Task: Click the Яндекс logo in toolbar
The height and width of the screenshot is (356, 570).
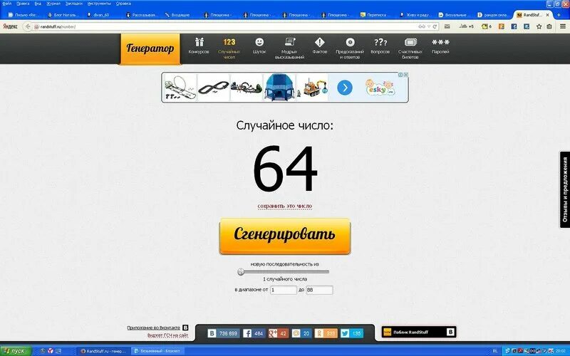Action: click(x=10, y=26)
